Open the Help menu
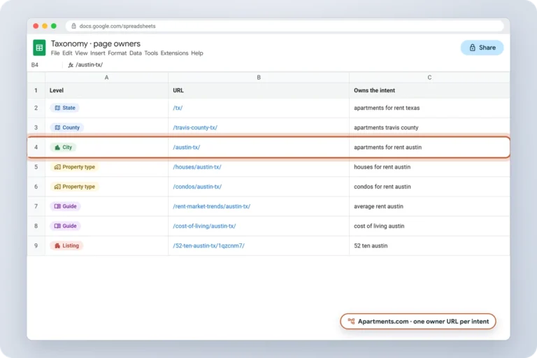The height and width of the screenshot is (358, 537). click(197, 53)
